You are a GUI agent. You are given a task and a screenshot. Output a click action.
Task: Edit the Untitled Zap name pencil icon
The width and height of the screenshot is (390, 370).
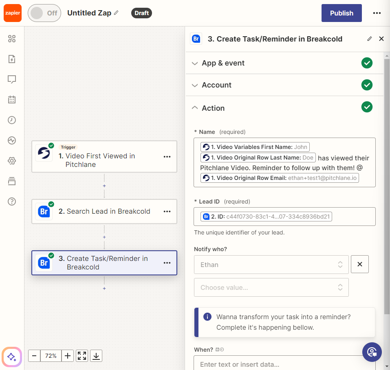116,13
